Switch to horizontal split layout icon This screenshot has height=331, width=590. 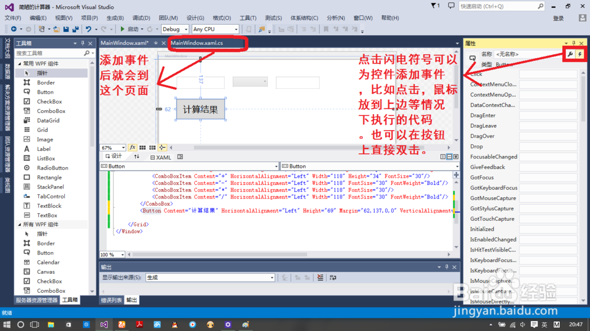click(x=449, y=157)
